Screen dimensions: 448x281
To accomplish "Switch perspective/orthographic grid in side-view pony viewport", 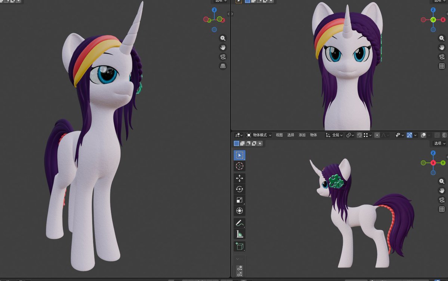I will coord(442,209).
